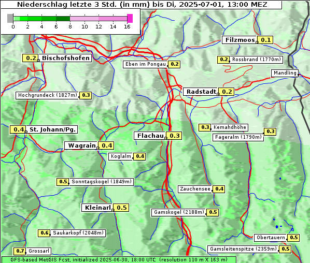Click the 0.4 value beside St. Johann/Pg.
Image resolution: width=310 pixels, height=263 pixels.
pyautogui.click(x=18, y=129)
